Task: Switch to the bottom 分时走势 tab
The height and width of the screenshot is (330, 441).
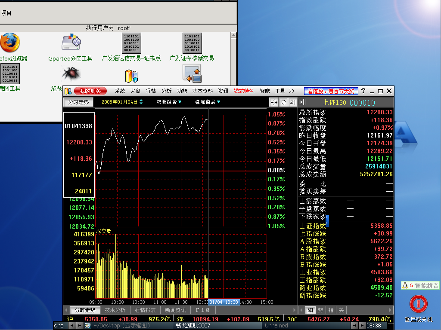Action: (x=85, y=310)
